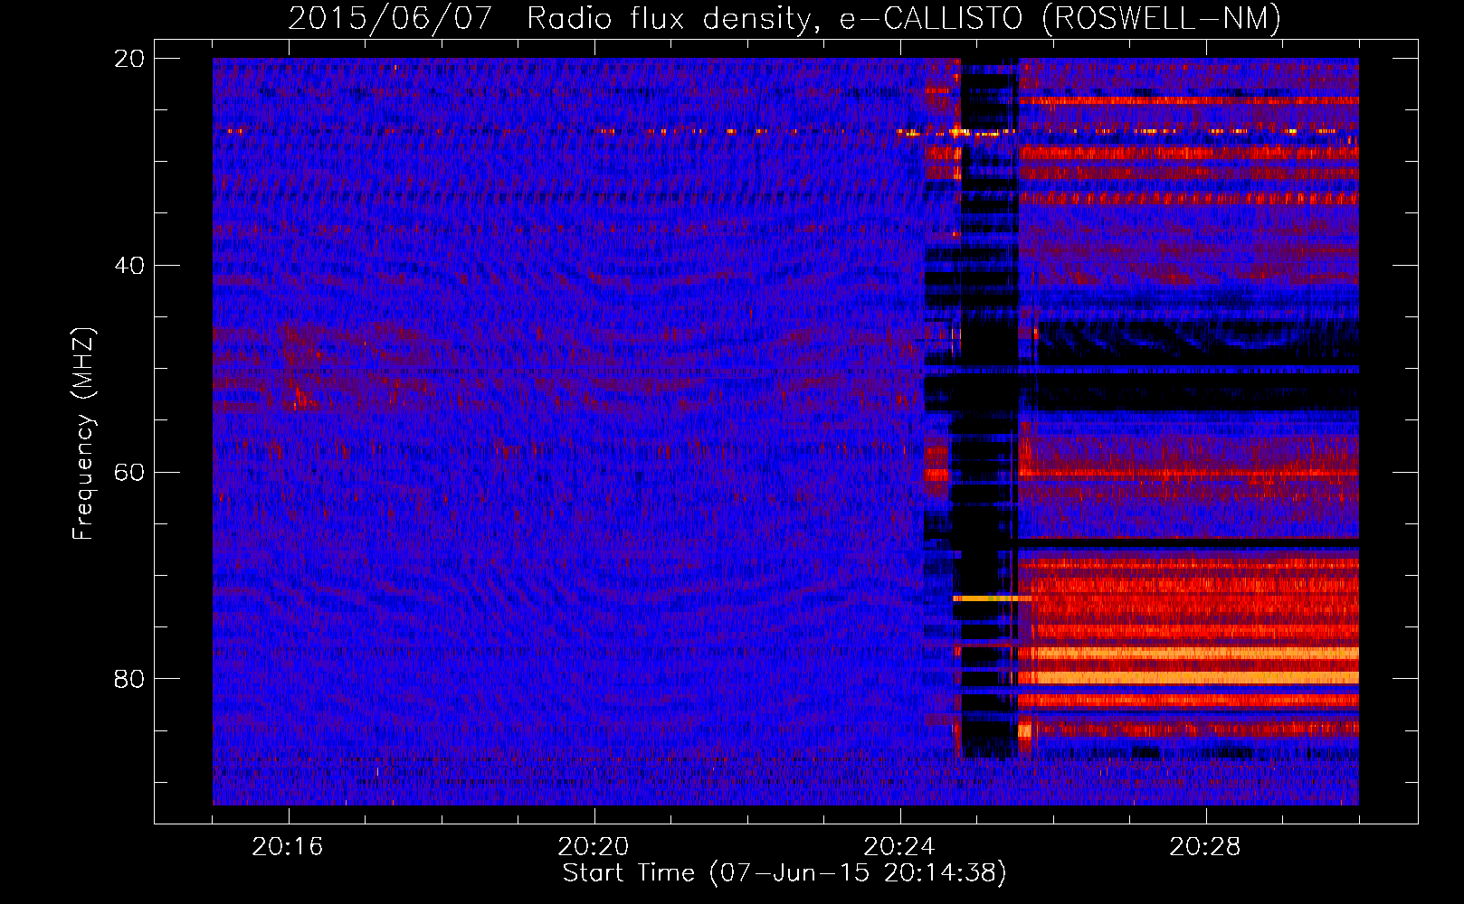The image size is (1464, 904).
Task: Click the time axis label '20:16'
Action: [x=288, y=847]
